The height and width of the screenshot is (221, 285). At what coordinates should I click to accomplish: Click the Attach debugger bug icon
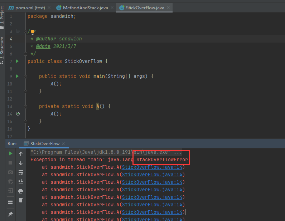[x=10, y=181]
